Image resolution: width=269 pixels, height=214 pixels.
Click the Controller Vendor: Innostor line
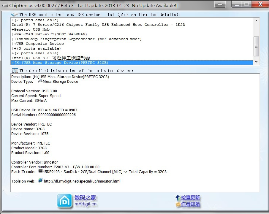(x=35, y=162)
